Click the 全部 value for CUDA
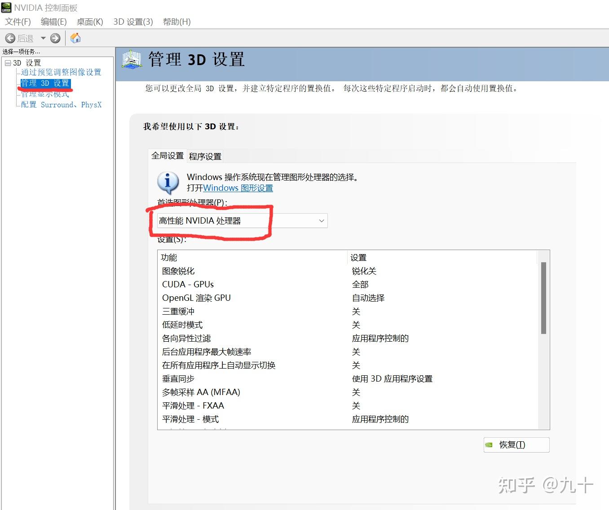Image resolution: width=609 pixels, height=510 pixels. [360, 285]
